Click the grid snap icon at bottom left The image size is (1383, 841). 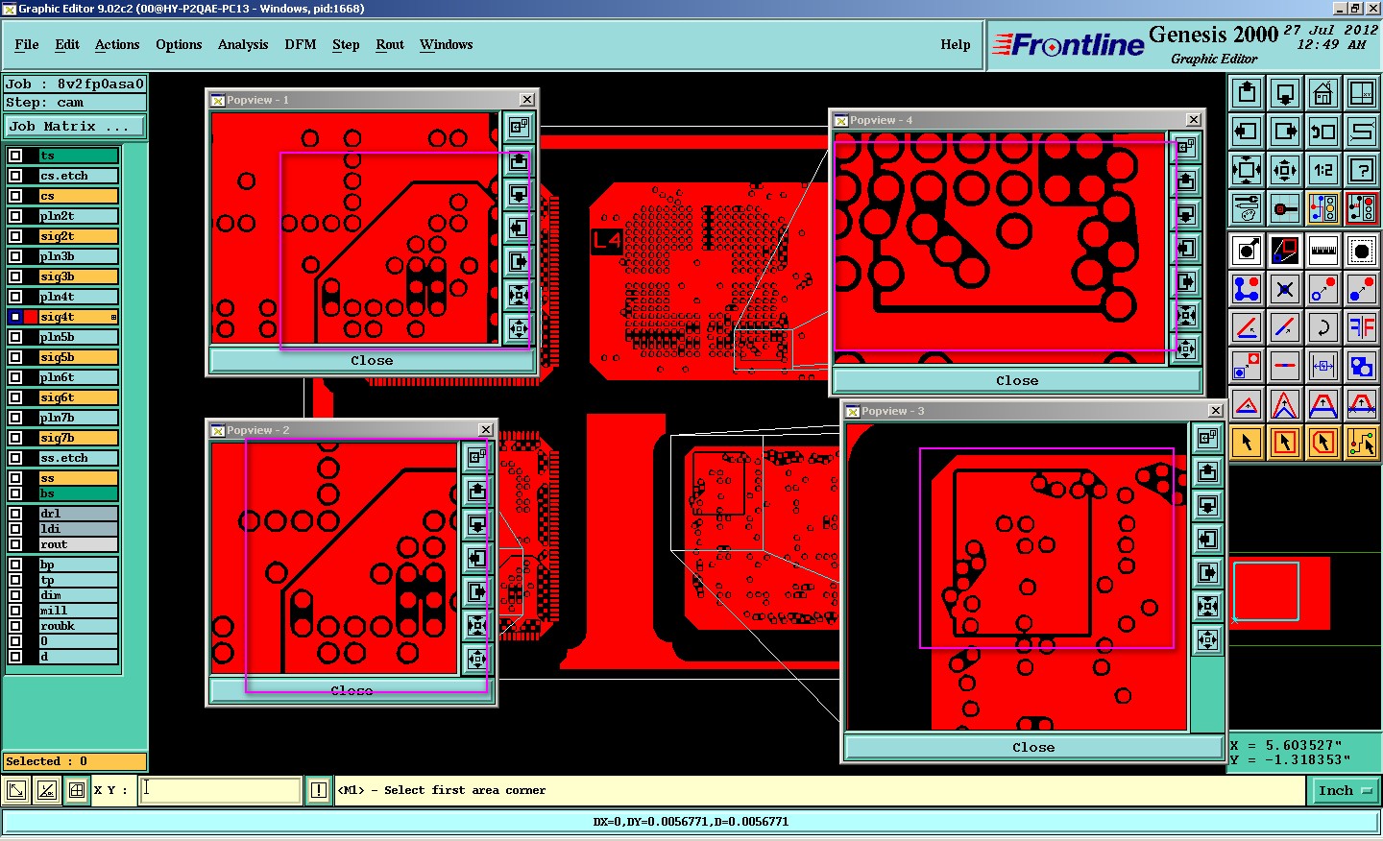(x=76, y=790)
